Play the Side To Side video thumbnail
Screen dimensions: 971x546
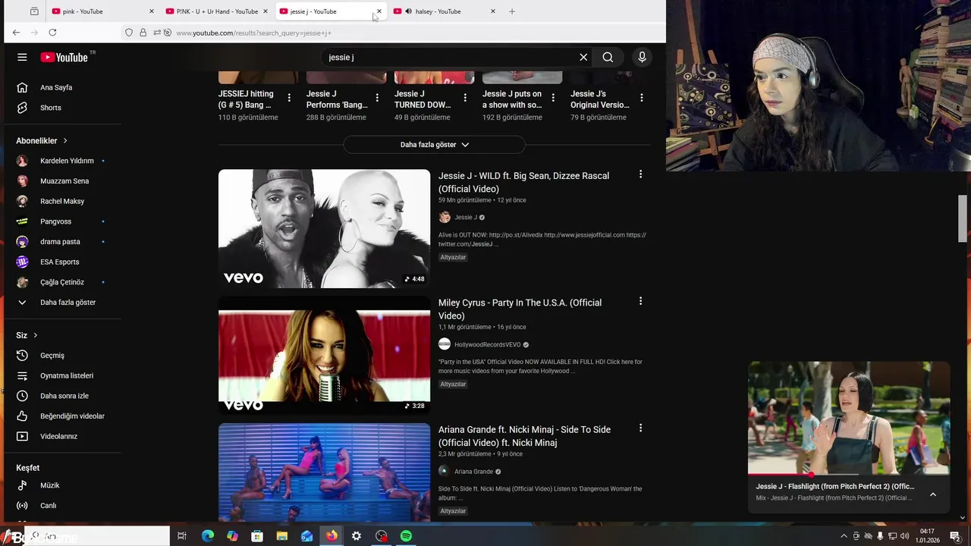pyautogui.click(x=324, y=472)
